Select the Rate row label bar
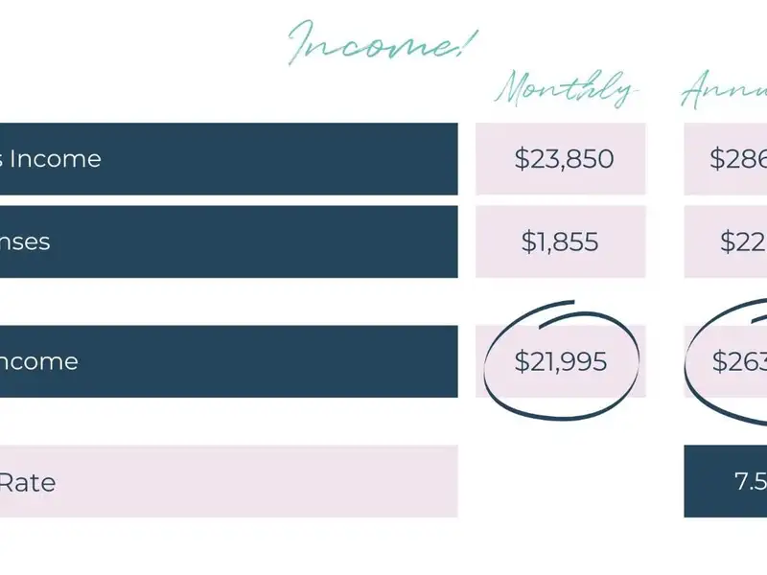Viewport: 767px width, 575px height. [229, 481]
